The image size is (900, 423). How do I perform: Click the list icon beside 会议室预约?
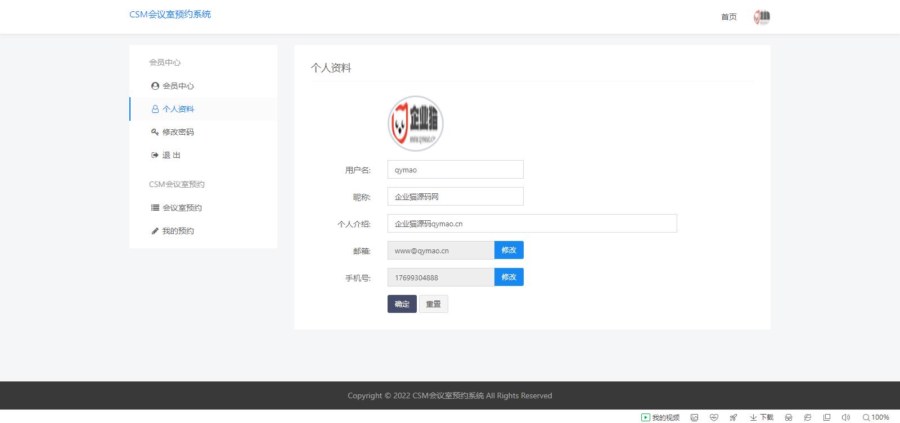coord(155,208)
